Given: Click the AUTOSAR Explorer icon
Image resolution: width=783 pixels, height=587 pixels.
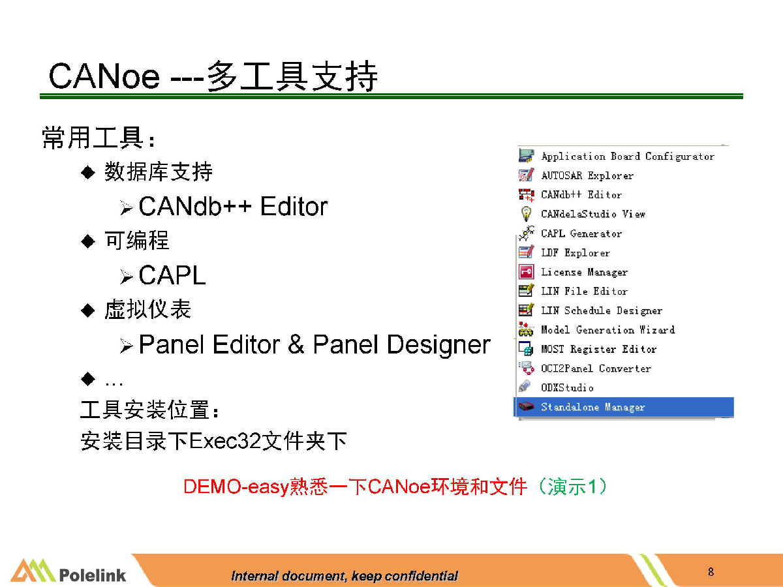Looking at the screenshot, I should coord(526,175).
